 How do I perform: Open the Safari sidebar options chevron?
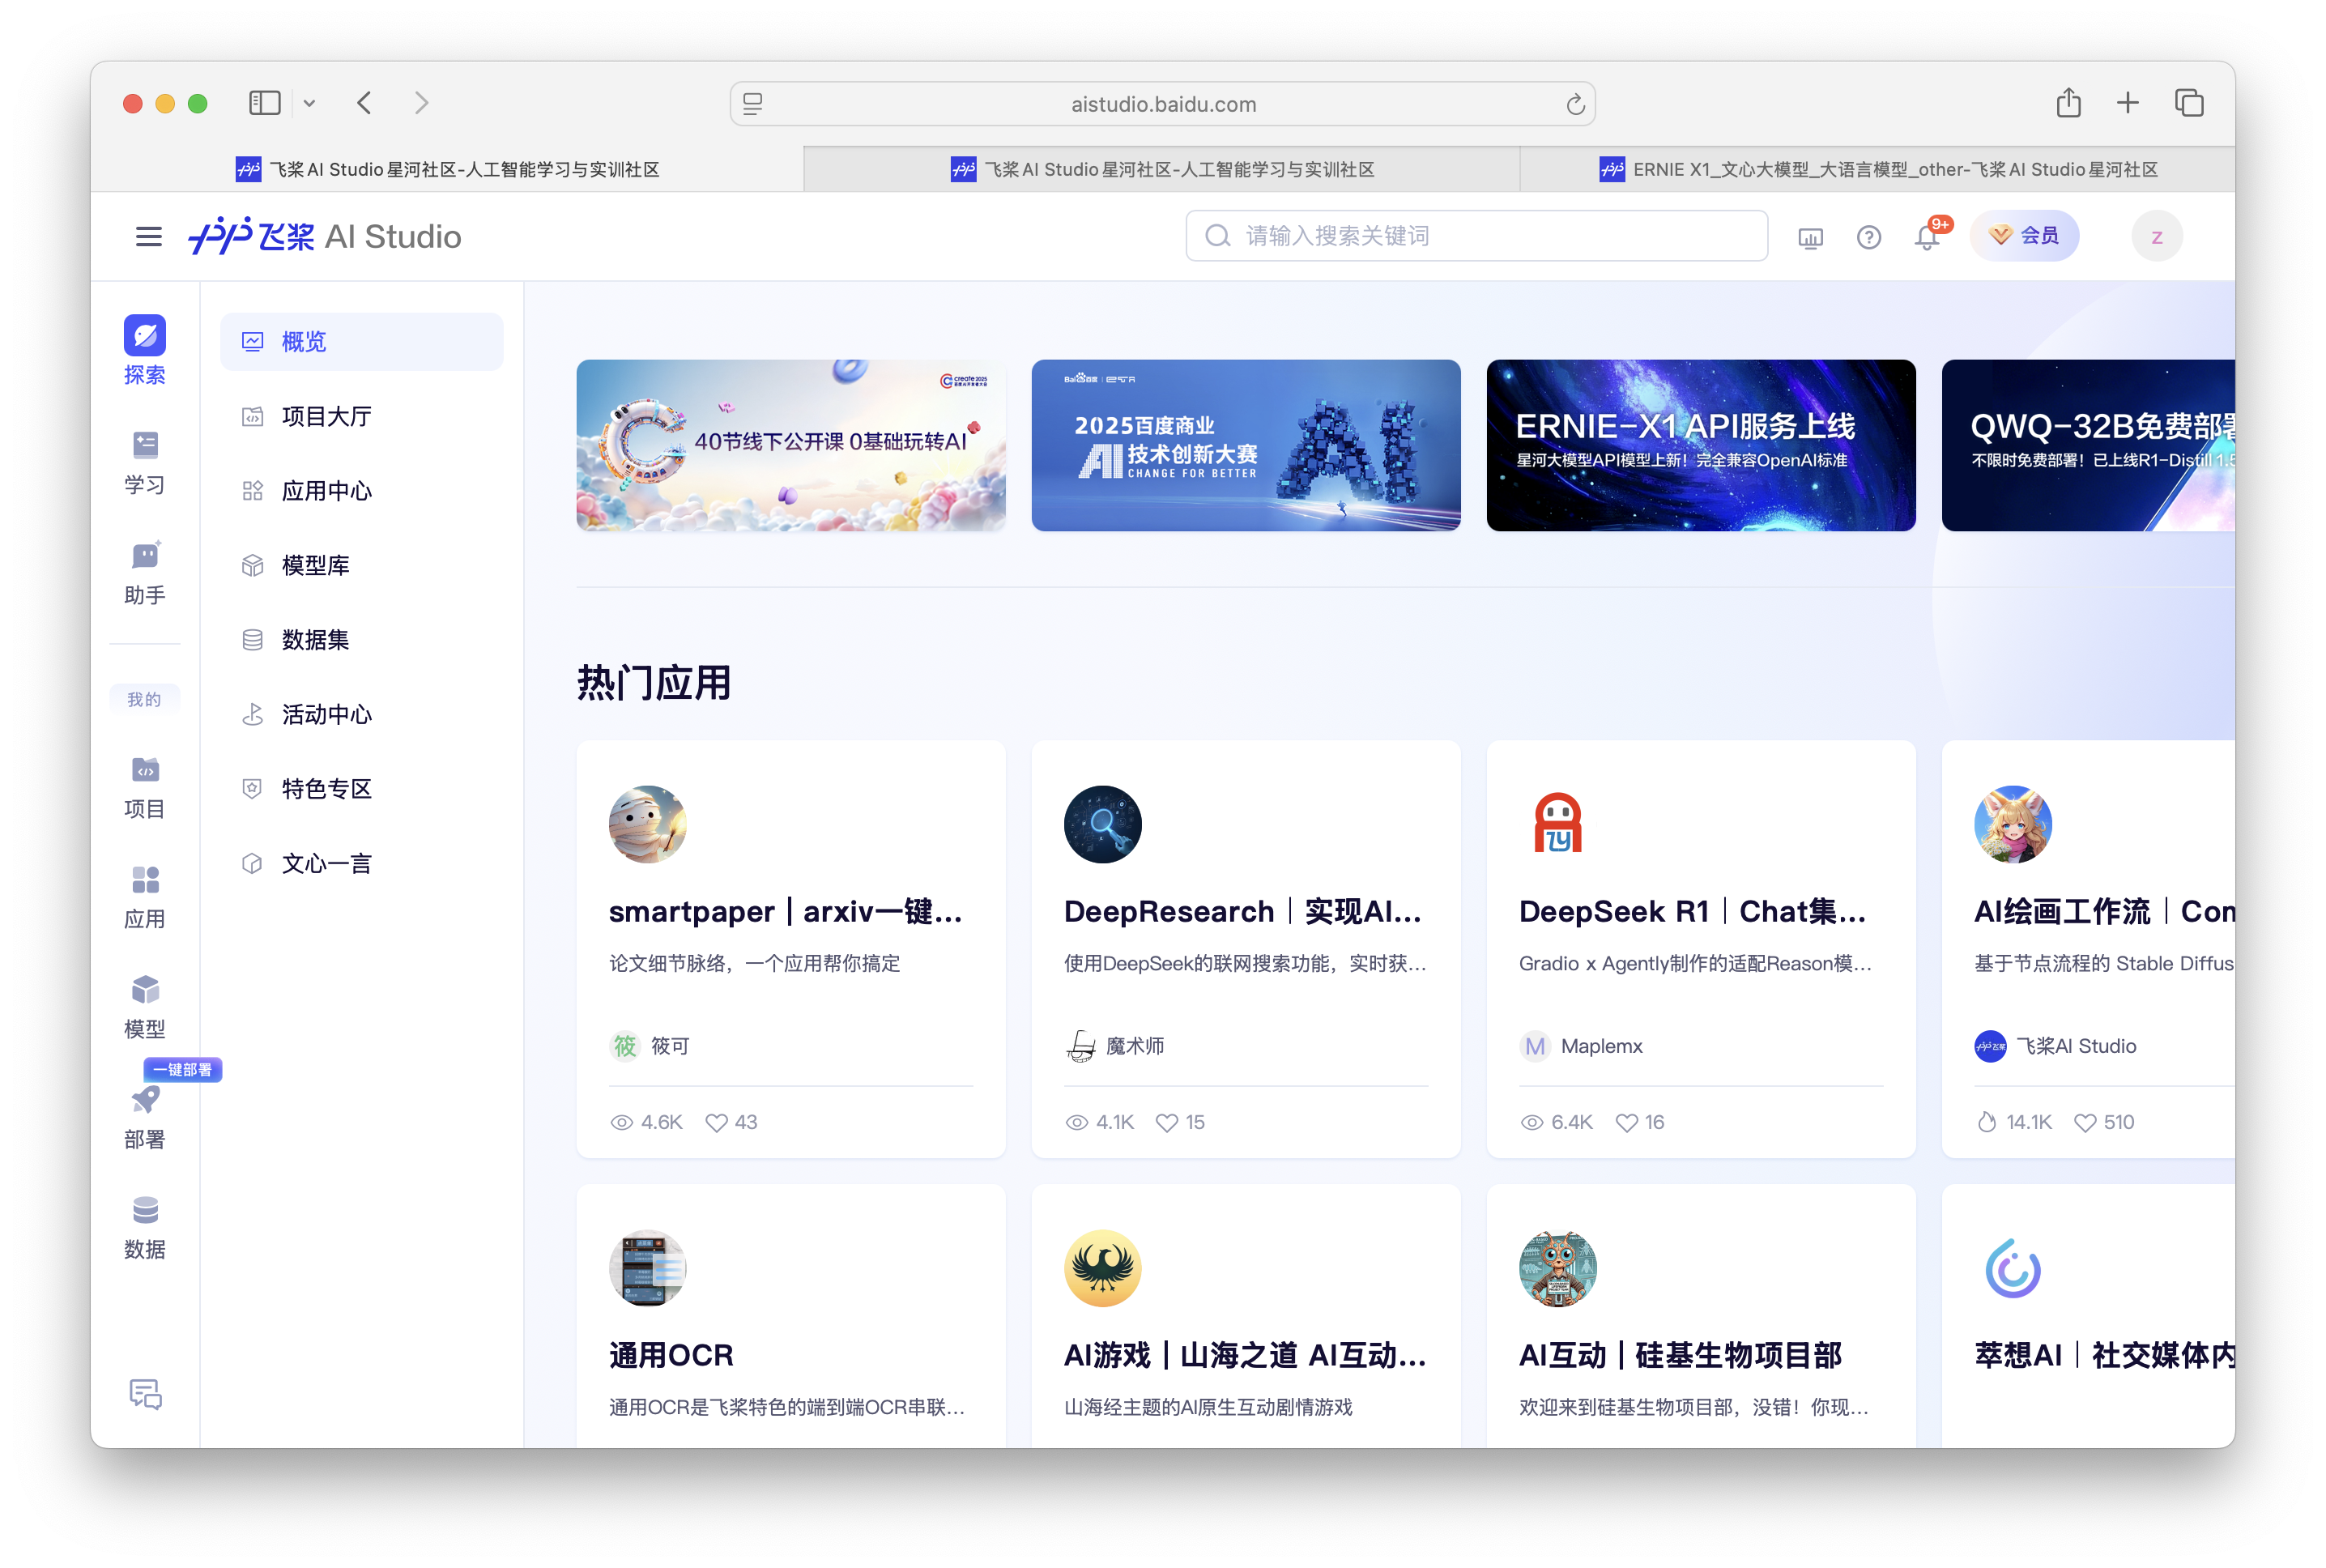point(310,103)
